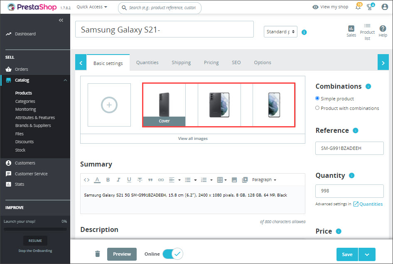Open the Standard product type dropdown
Image resolution: width=393 pixels, height=264 pixels.
[280, 32]
